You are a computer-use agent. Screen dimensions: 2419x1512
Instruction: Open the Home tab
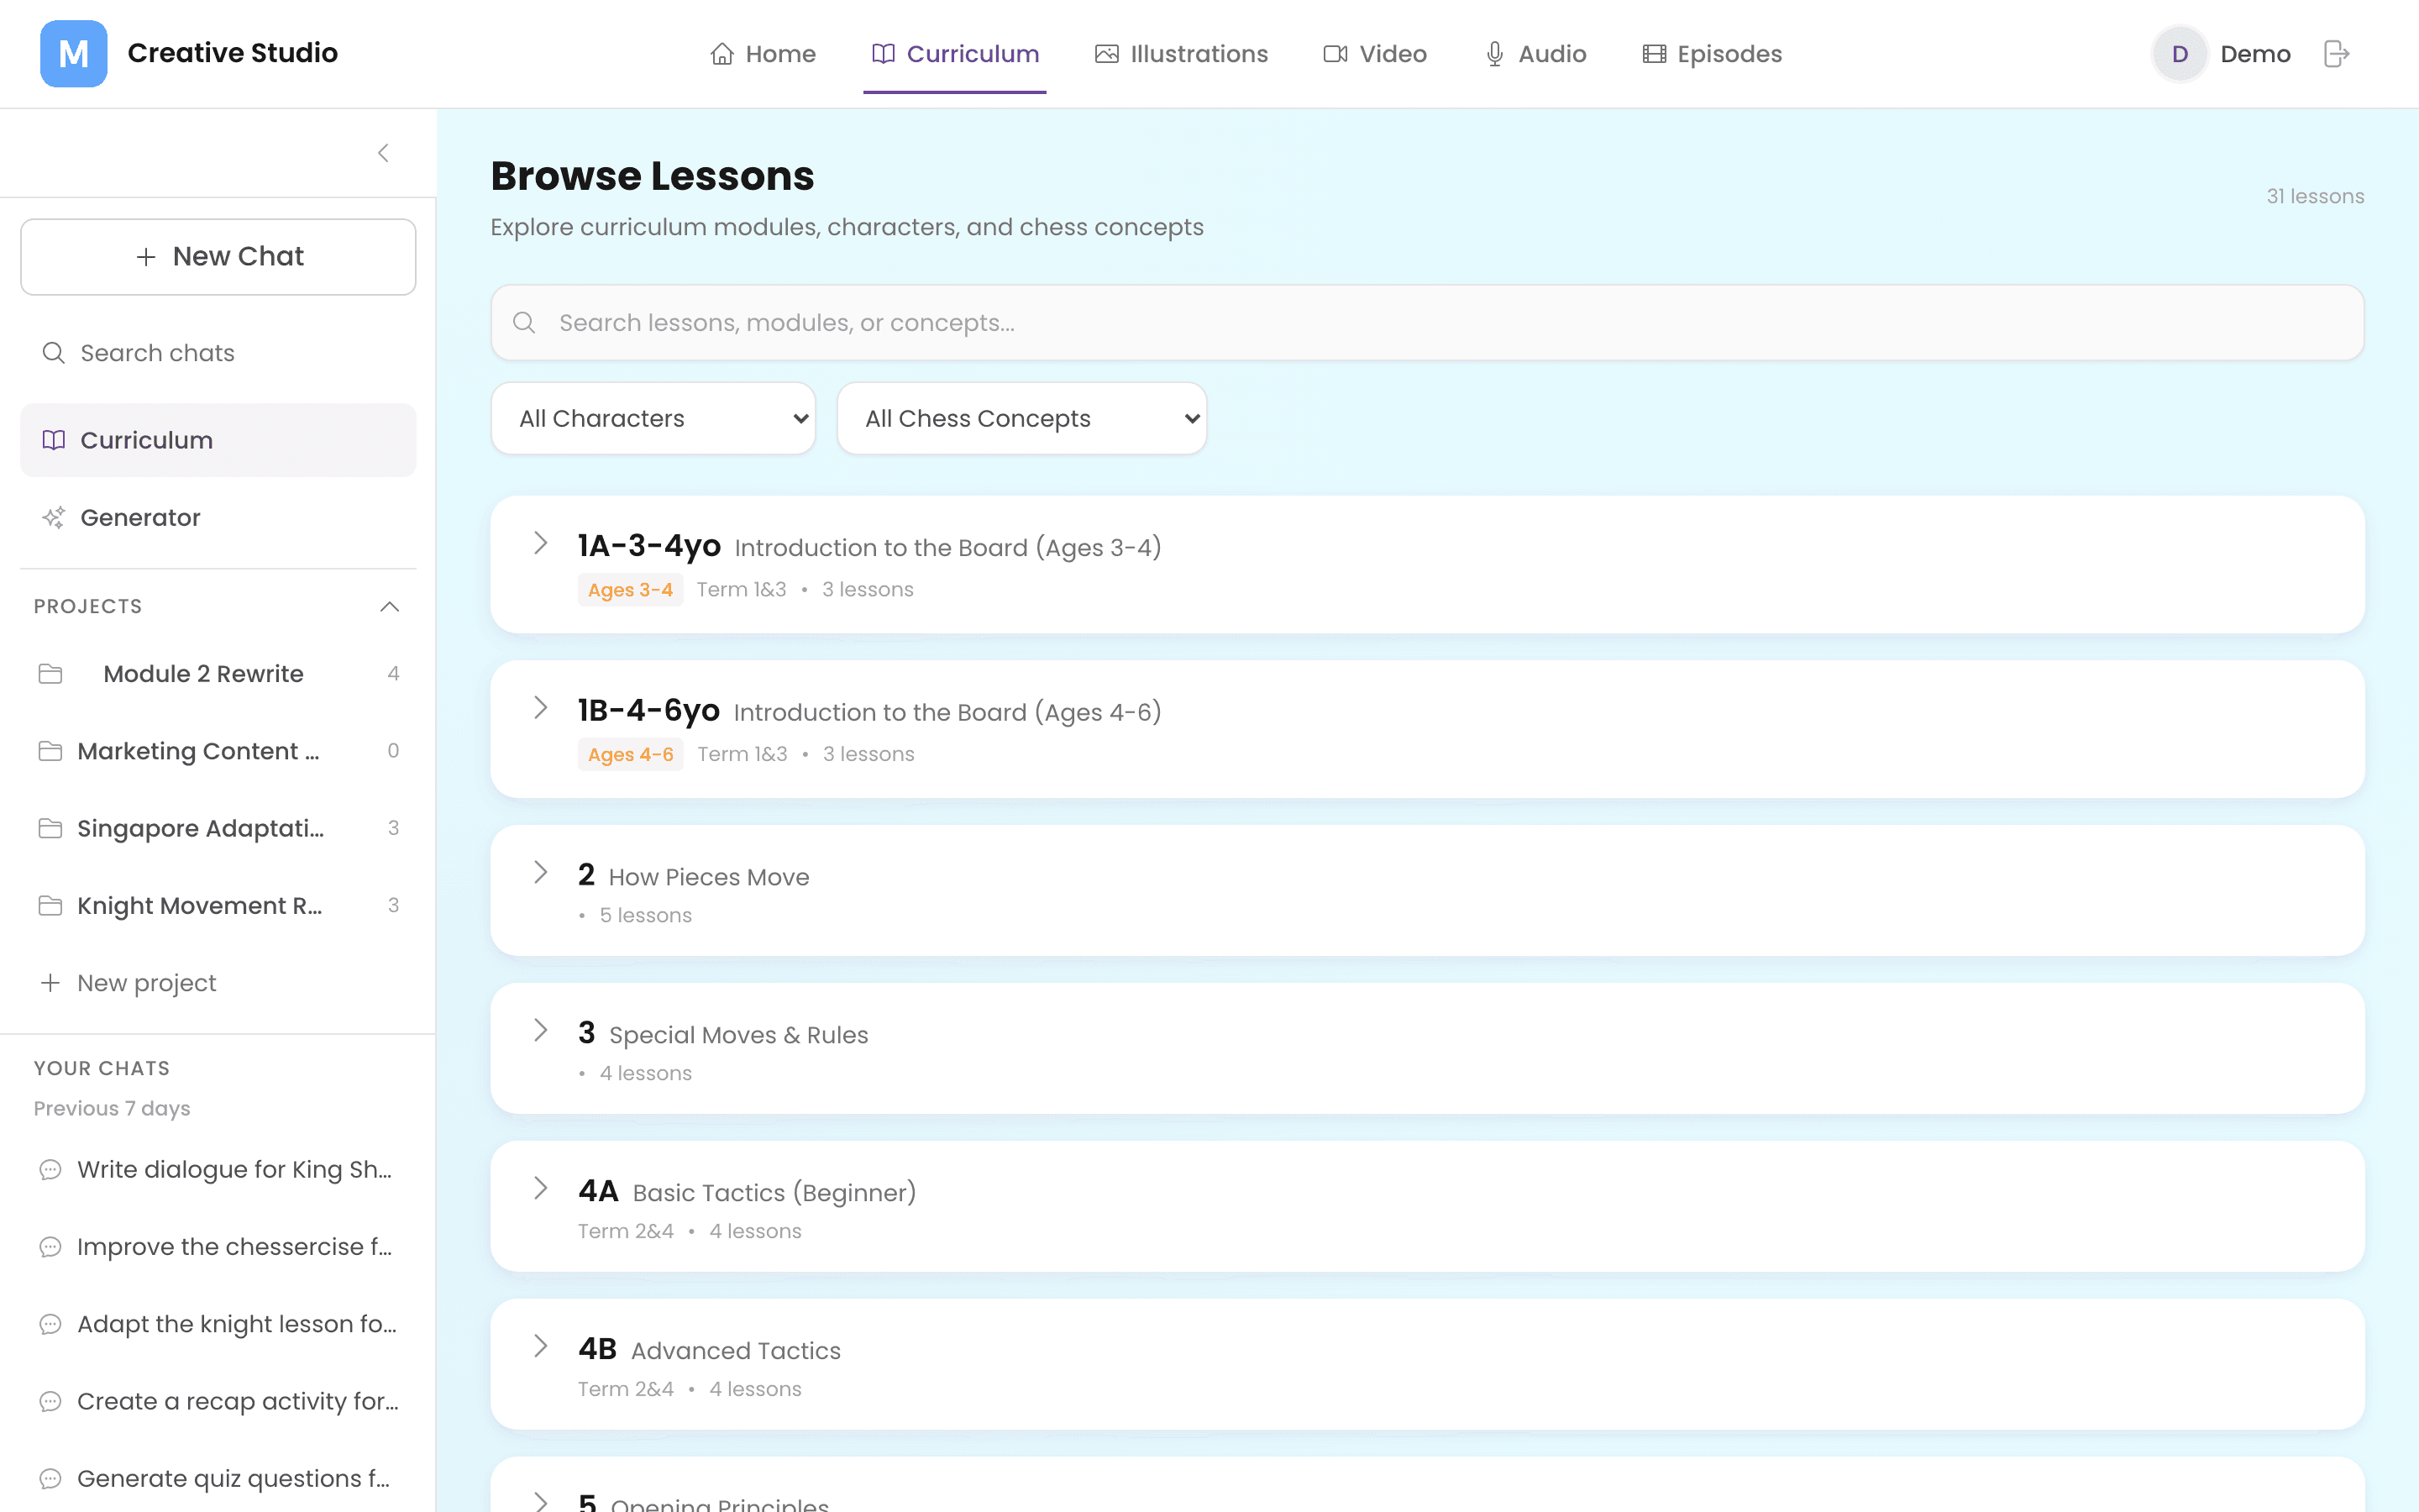(x=763, y=54)
